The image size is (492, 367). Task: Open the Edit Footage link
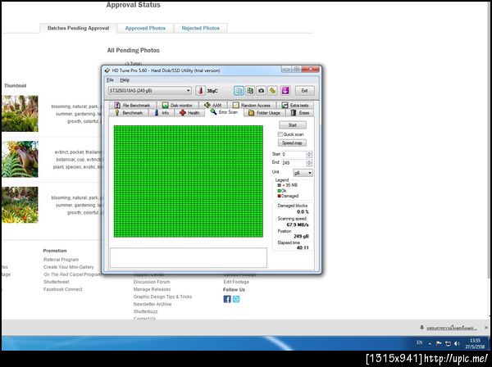point(236,282)
